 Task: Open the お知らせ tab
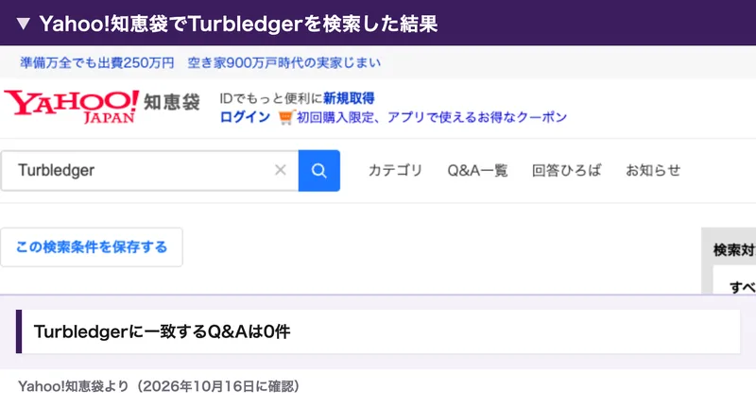653,170
